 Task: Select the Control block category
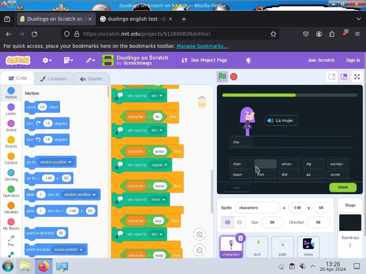pos(11,159)
